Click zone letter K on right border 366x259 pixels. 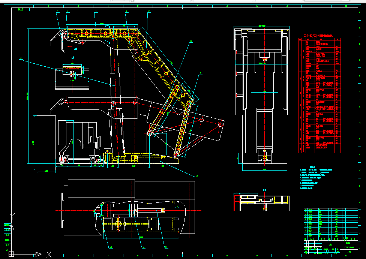pyautogui.click(x=360, y=170)
